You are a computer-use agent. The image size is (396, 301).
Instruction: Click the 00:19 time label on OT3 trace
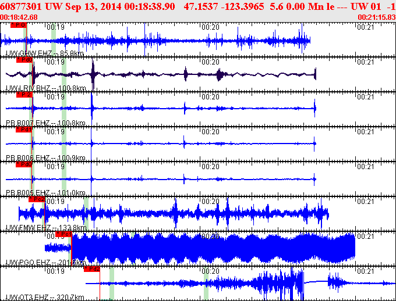[x=55, y=271]
